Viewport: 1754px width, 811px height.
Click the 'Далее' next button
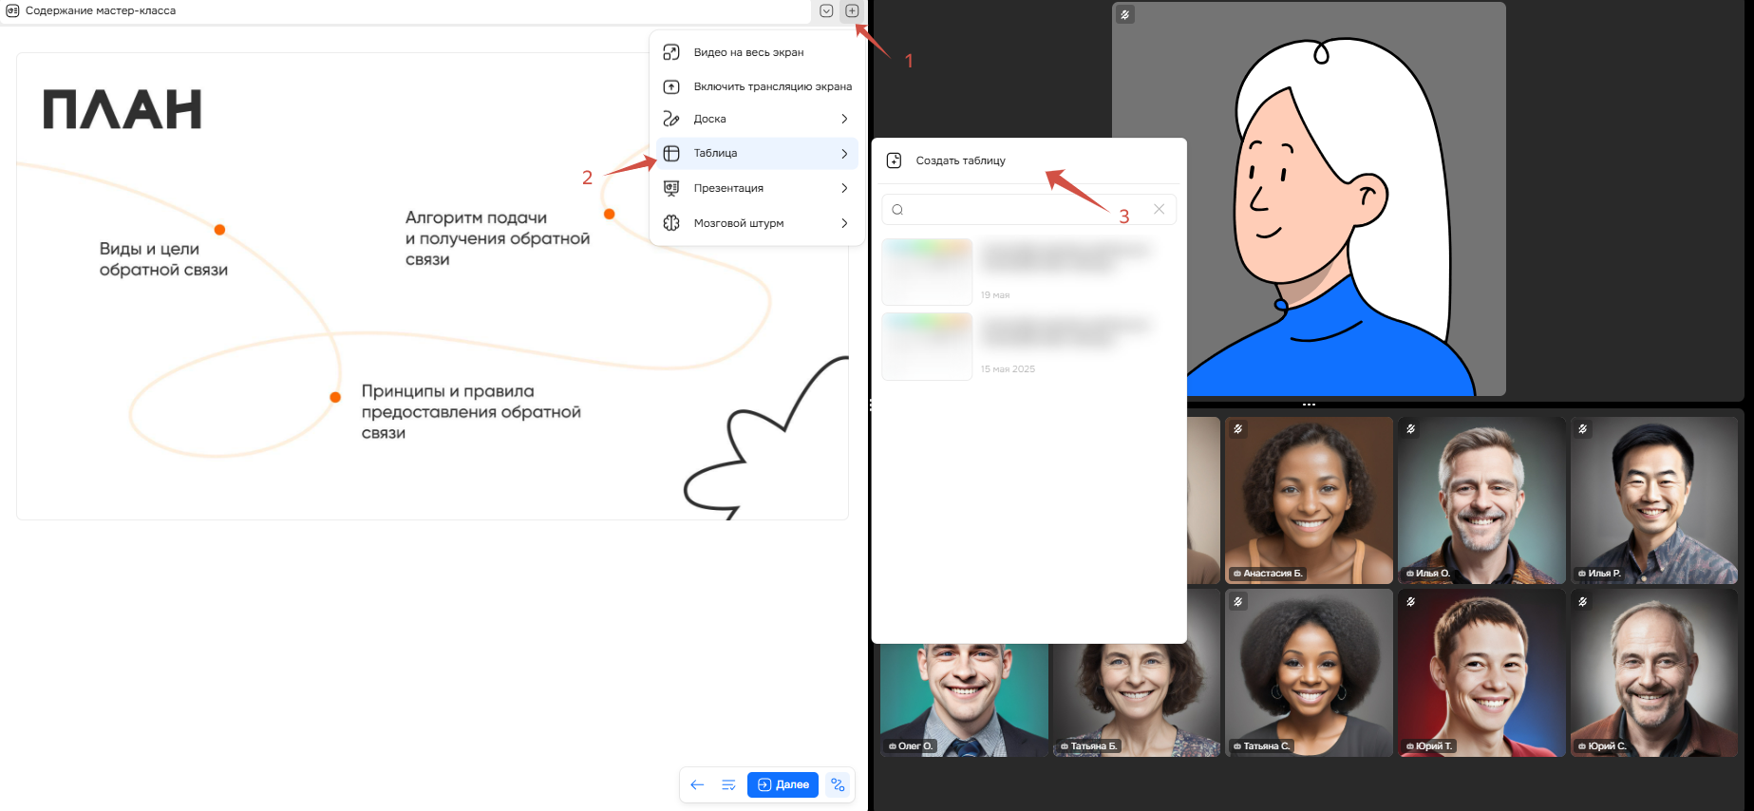[x=783, y=784]
